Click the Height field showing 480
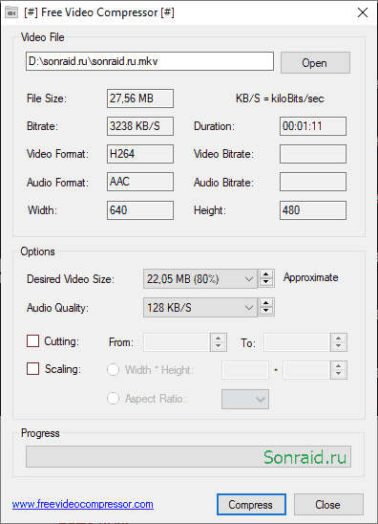 (313, 210)
